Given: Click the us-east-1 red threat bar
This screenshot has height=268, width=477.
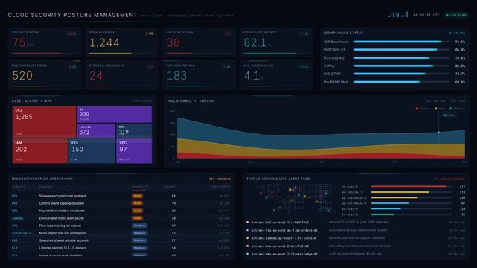Looking at the screenshot, I should pos(411,186).
